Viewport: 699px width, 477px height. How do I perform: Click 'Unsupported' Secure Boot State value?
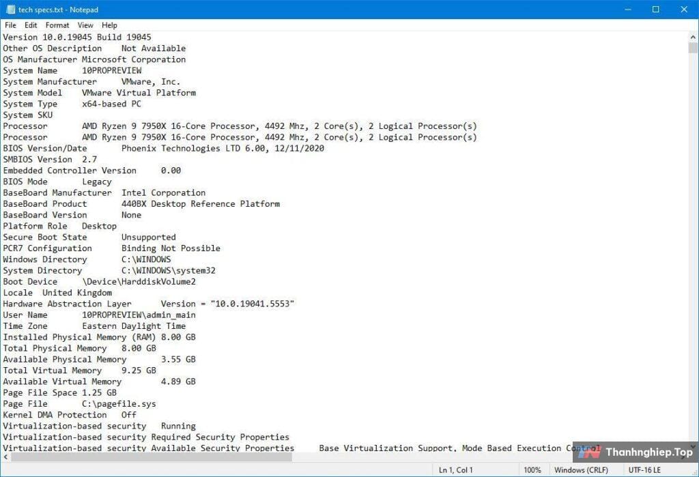148,237
